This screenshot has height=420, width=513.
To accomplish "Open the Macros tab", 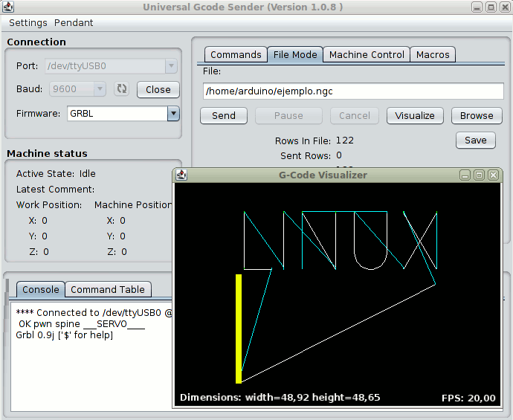I will 433,54.
